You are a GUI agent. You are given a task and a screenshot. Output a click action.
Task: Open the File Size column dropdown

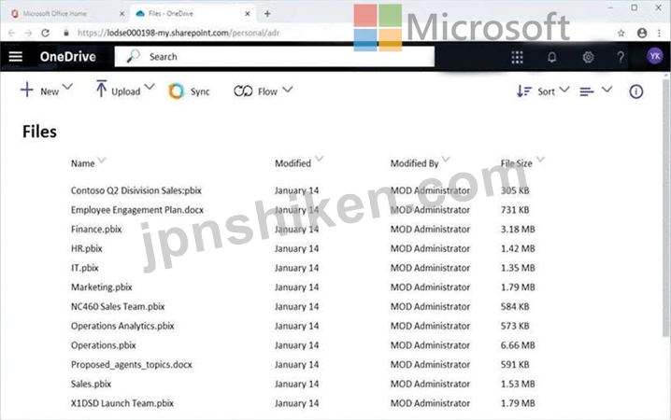tap(540, 160)
